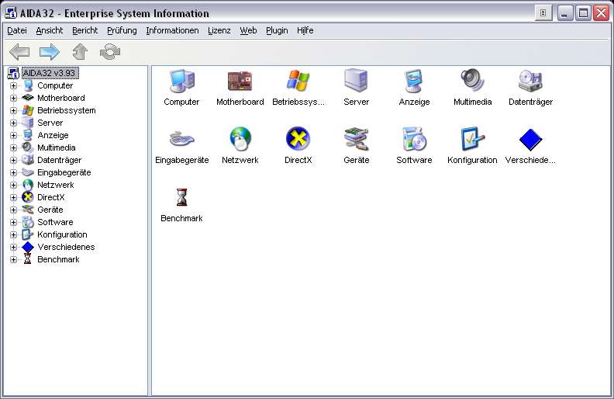Screen dimensions: 614x399
Task: Open the Informationen menu
Action: pos(171,30)
